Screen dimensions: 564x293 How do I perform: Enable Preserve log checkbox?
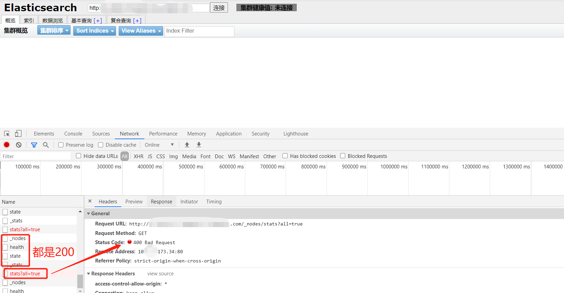coord(61,145)
